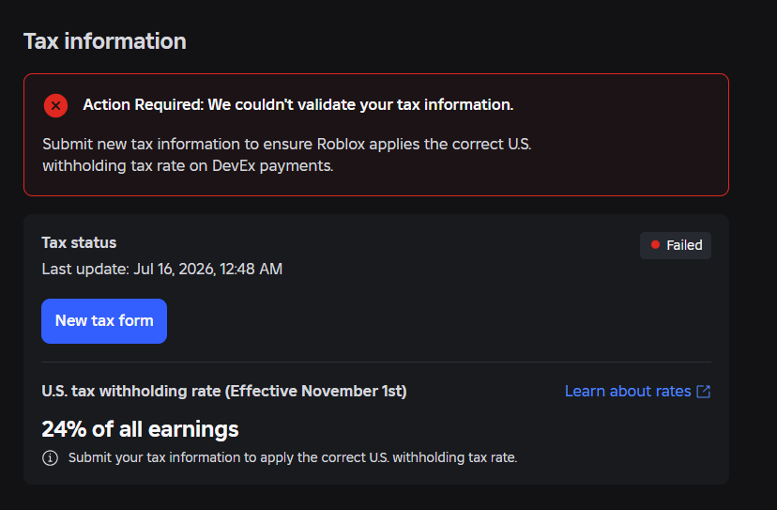Viewport: 777px width, 510px height.
Task: Click the divider line below New tax form
Action: [x=376, y=363]
